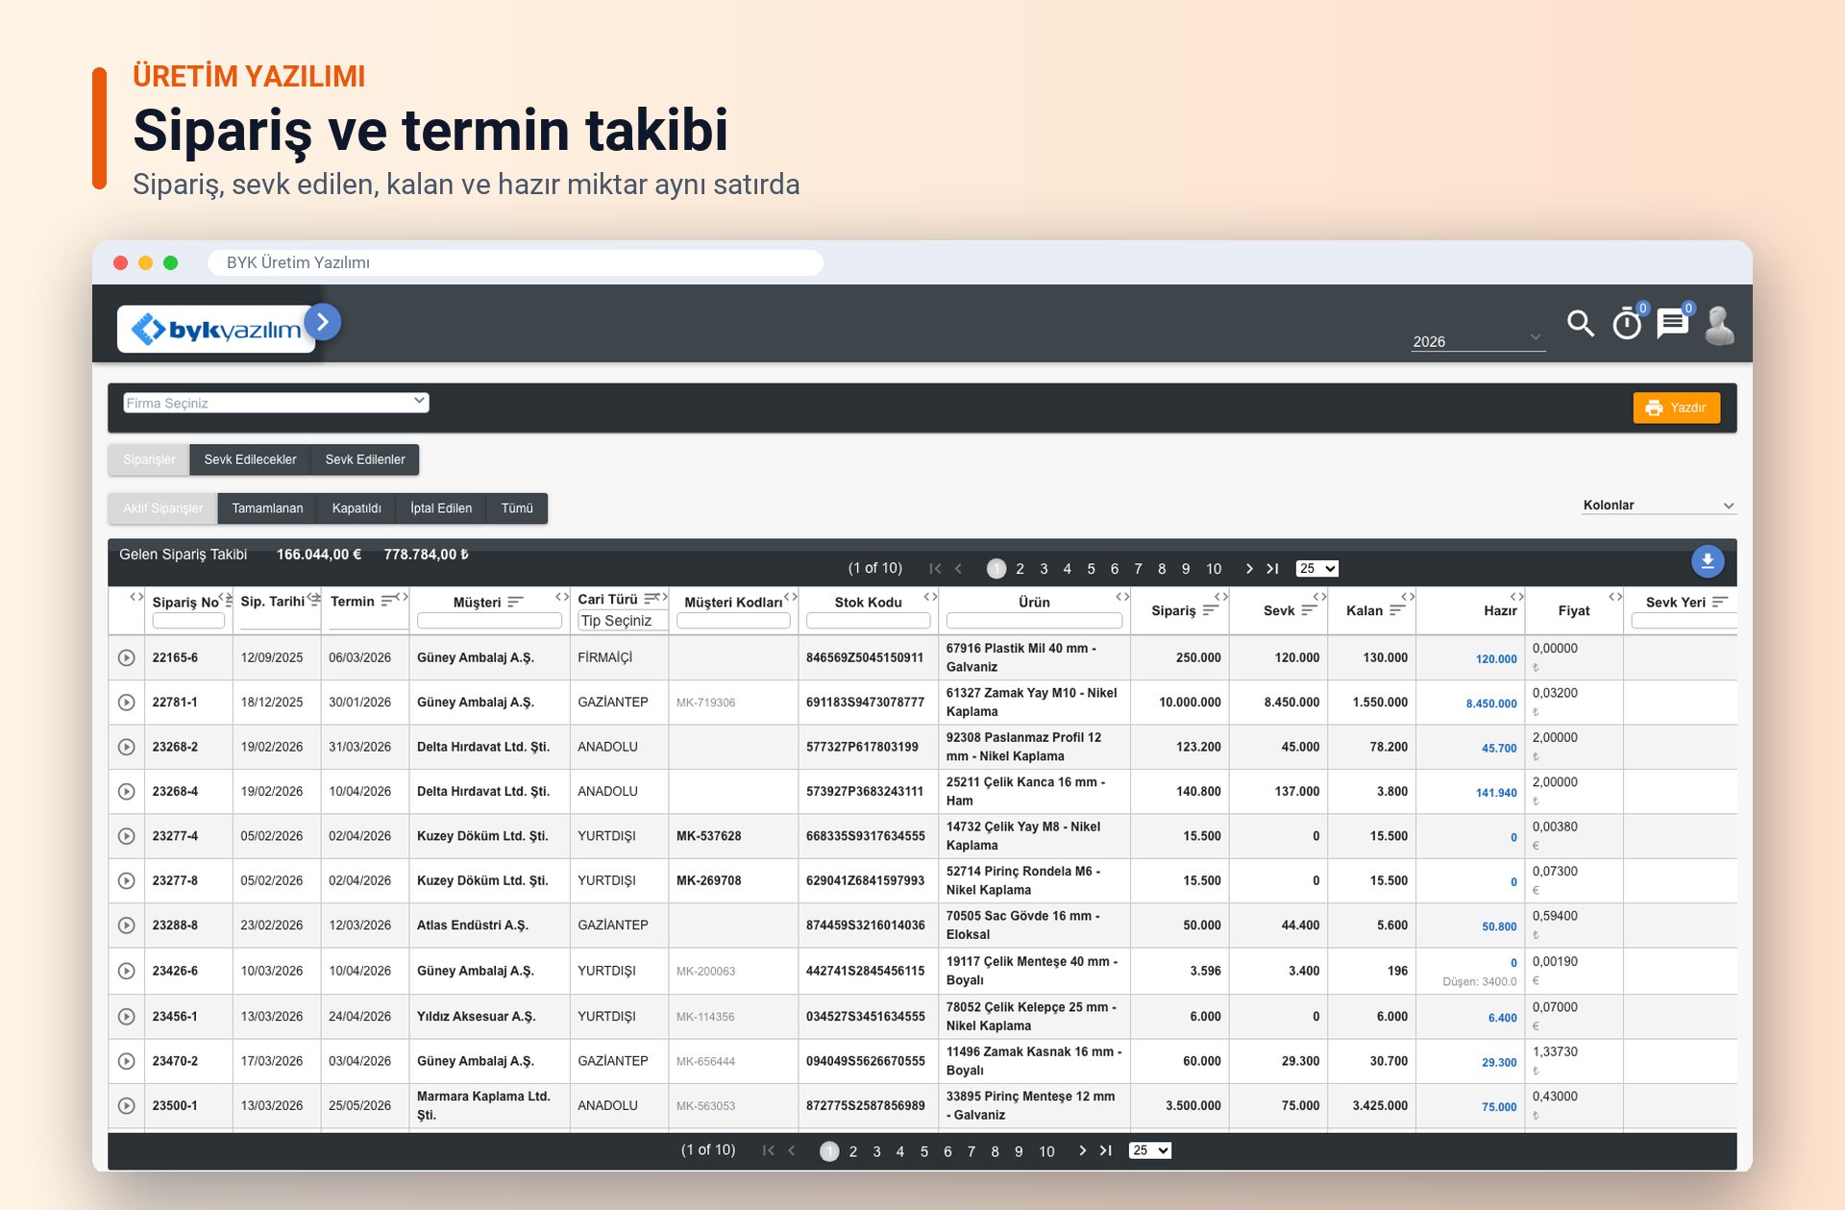The height and width of the screenshot is (1210, 1845).
Task: Sort by Kalan column sort icon
Action: click(x=1396, y=610)
